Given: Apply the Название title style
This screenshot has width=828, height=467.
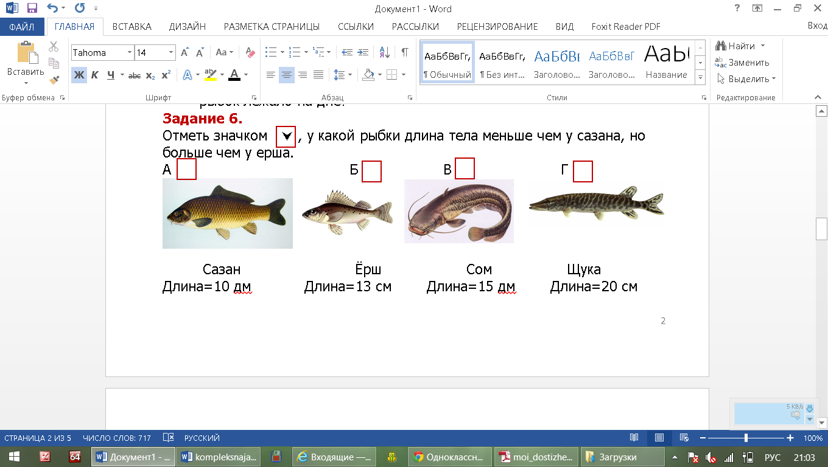Looking at the screenshot, I should click(x=666, y=63).
